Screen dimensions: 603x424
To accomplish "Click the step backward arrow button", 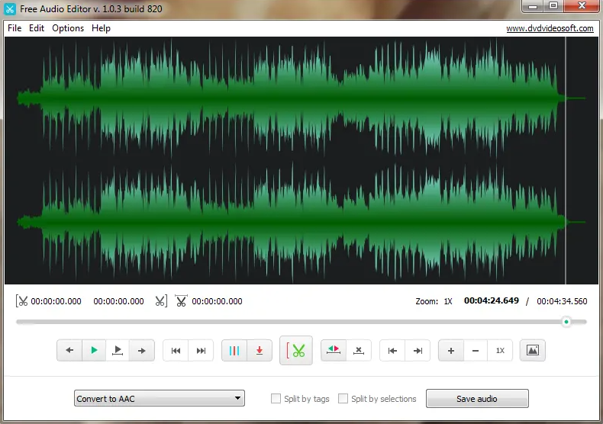I will tap(69, 350).
